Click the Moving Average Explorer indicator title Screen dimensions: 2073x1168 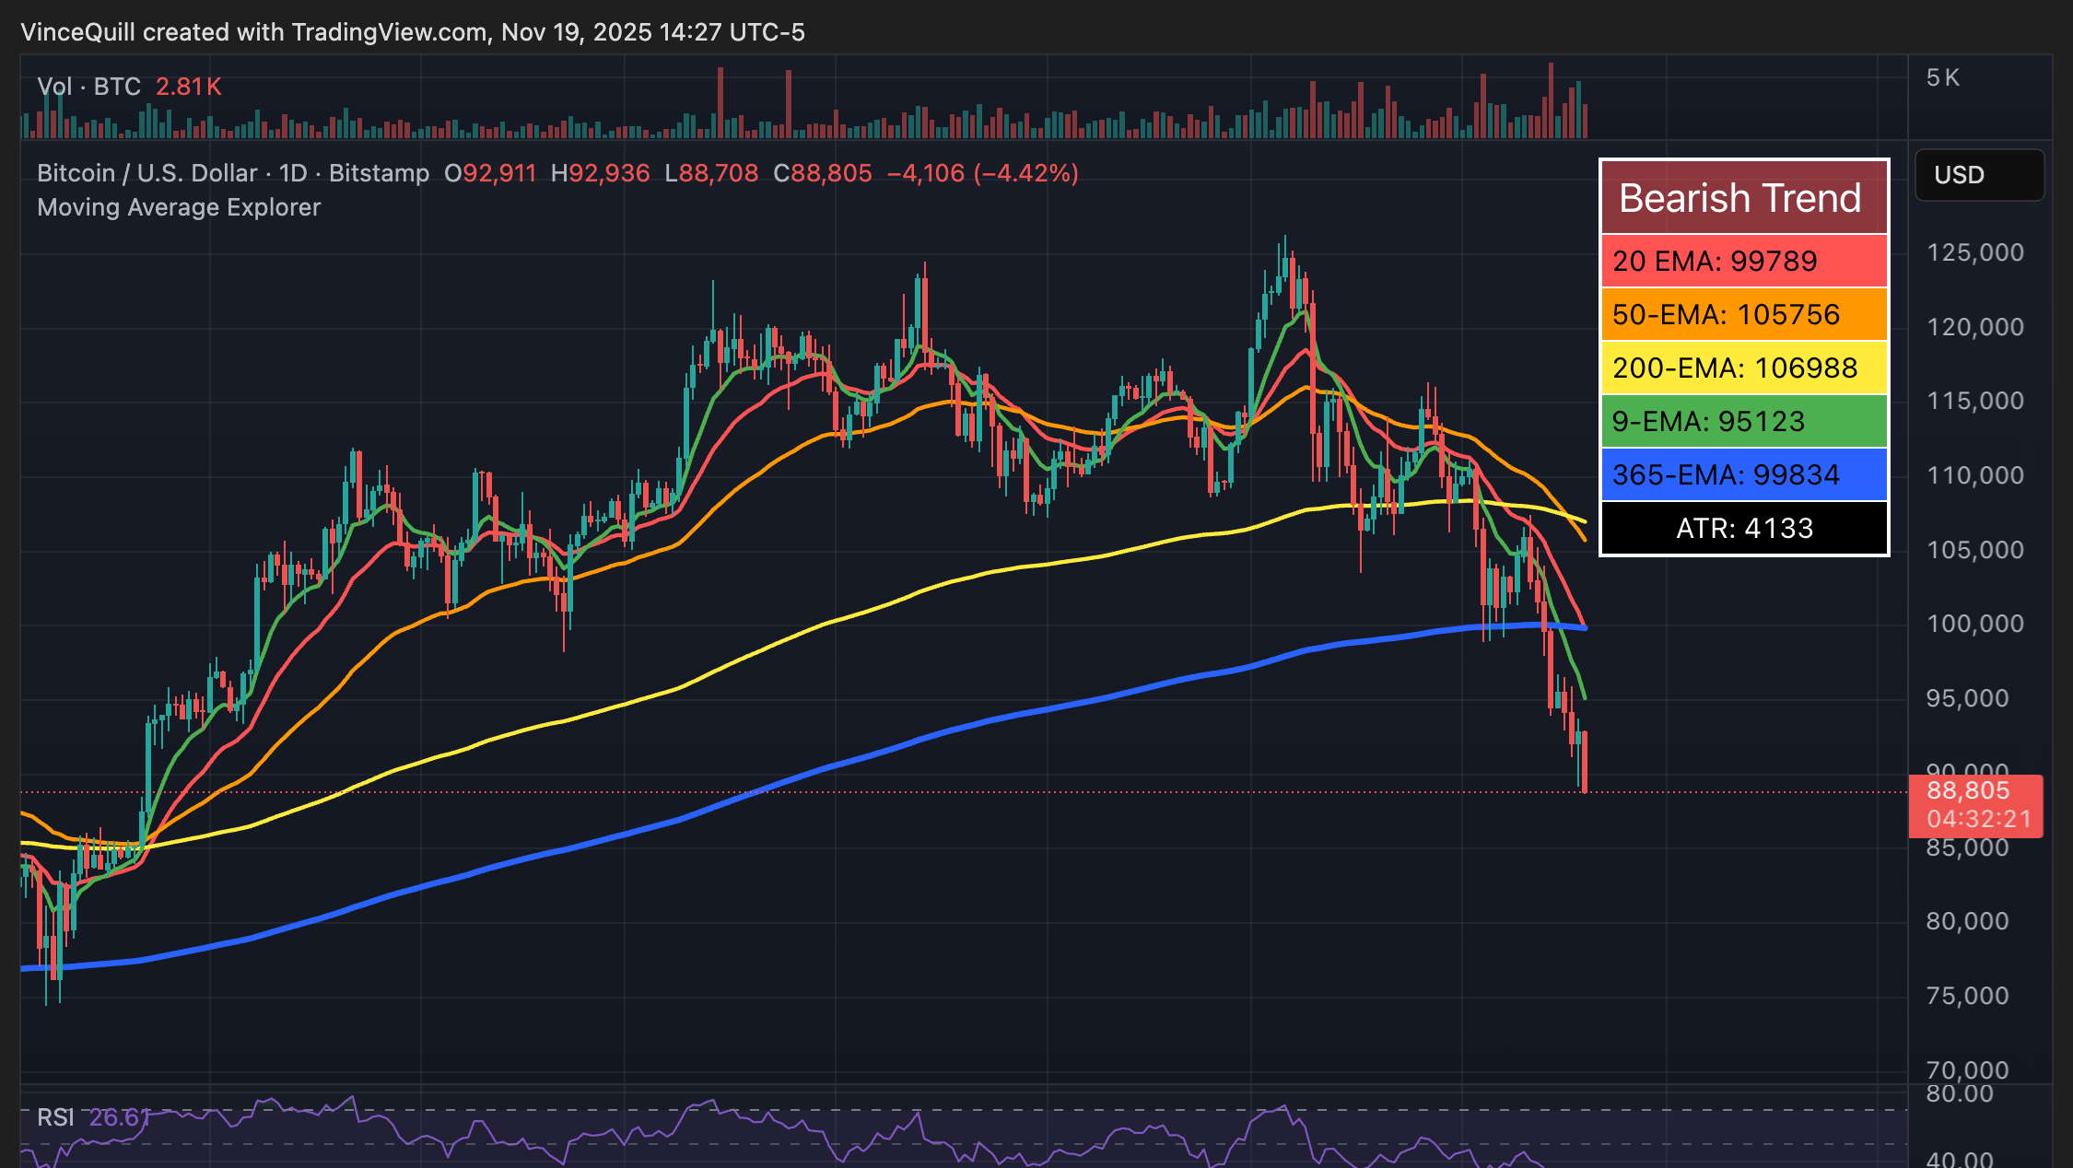coord(179,207)
